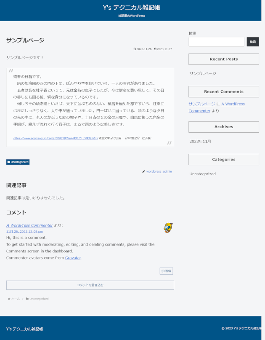Follow the aozora.gr.jp citation link
Screen dimensions: 265x340
56,138
